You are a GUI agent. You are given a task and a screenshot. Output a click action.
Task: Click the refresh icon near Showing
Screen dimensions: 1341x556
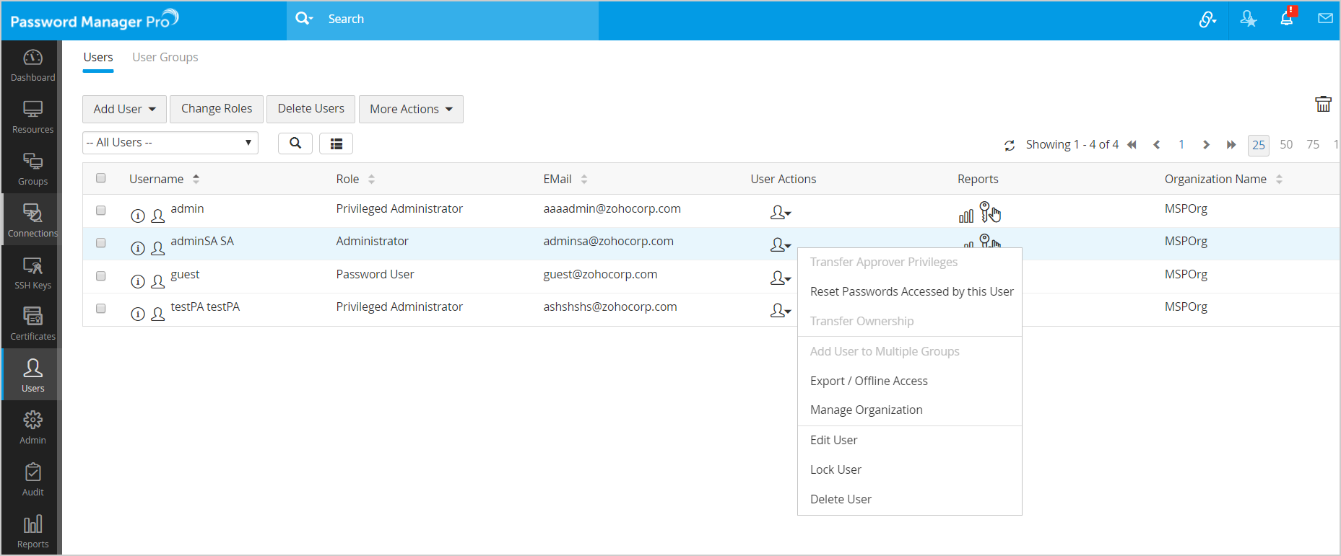[1009, 146]
